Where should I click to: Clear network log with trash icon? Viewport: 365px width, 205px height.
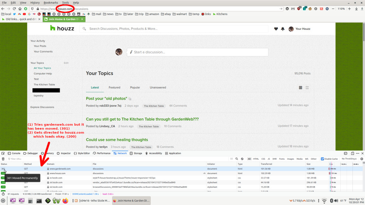pos(3,159)
